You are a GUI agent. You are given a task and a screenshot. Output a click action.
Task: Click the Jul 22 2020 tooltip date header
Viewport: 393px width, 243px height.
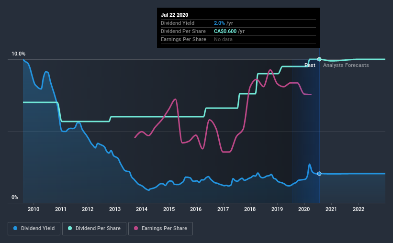click(174, 15)
